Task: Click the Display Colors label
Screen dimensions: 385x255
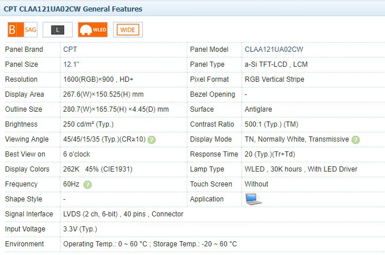Action: pos(27,169)
